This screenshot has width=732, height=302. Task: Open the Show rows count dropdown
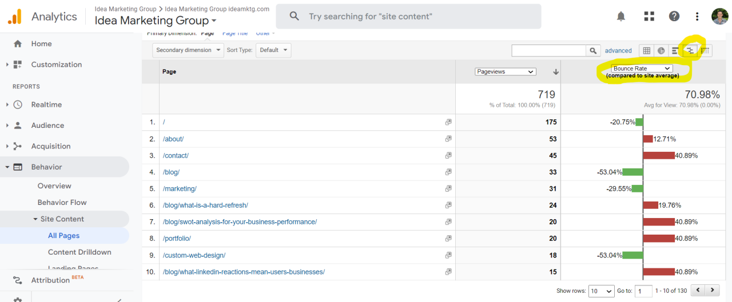(x=601, y=291)
